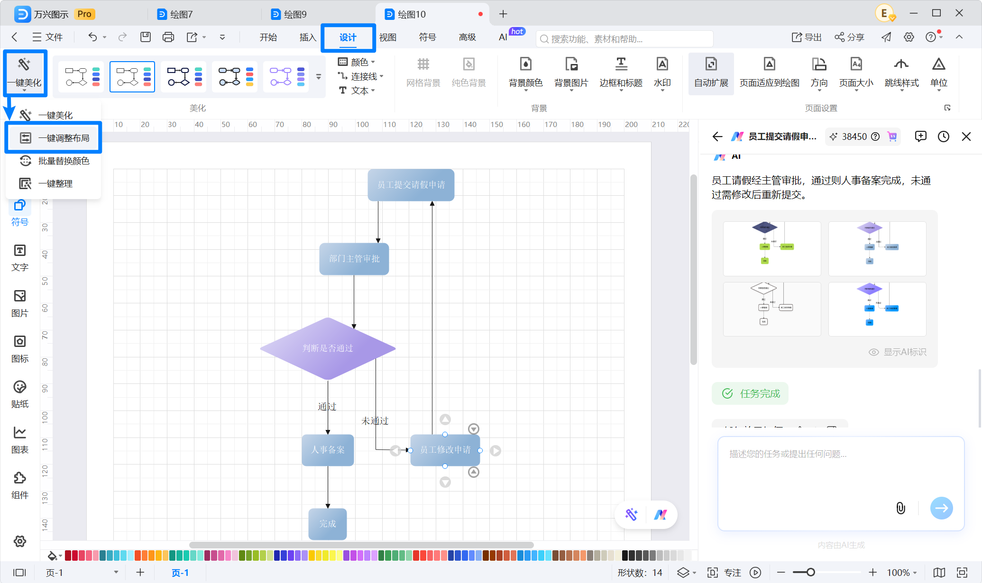Expand the theme styles gallery

tap(319, 77)
